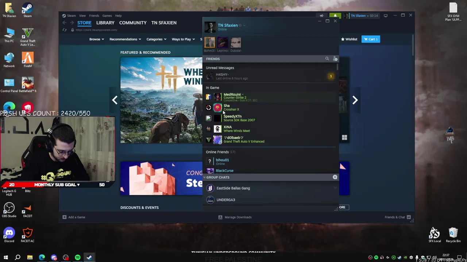
Task: Expand the EastSide Ballas Gang chevron
Action: click(x=335, y=188)
